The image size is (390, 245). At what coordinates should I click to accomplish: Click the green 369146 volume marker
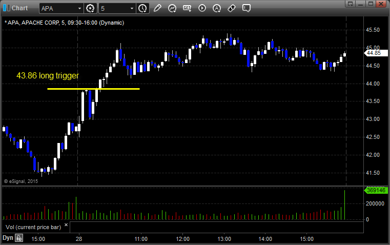point(376,190)
